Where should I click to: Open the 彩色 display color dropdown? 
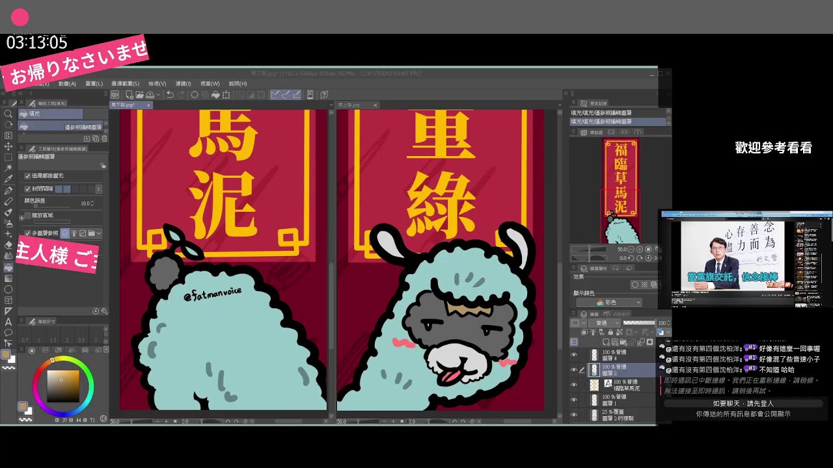tap(608, 302)
